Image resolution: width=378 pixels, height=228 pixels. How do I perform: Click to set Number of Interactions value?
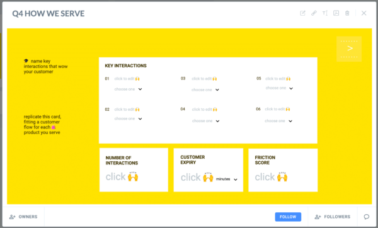point(122,176)
